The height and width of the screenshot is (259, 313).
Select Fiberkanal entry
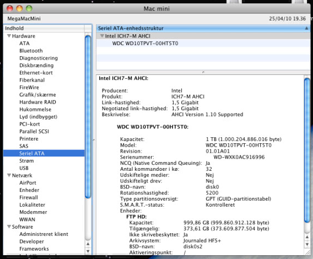coord(32,80)
